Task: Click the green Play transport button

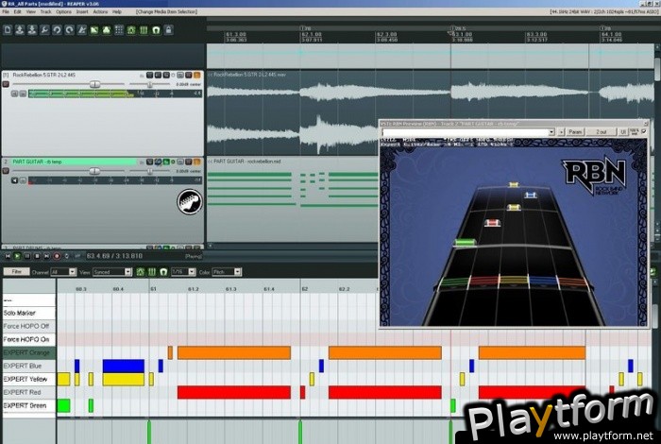Action: 17,256
